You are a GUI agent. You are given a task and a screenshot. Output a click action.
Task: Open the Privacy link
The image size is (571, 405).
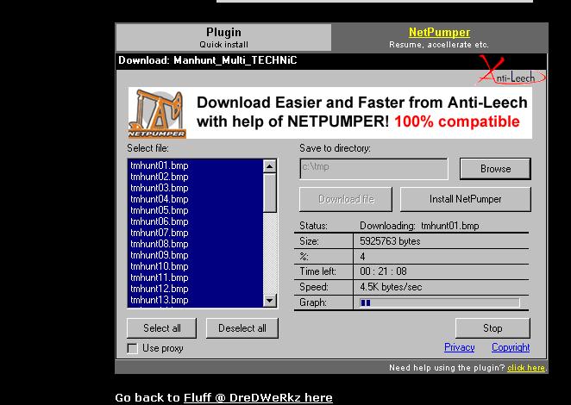[x=459, y=347]
